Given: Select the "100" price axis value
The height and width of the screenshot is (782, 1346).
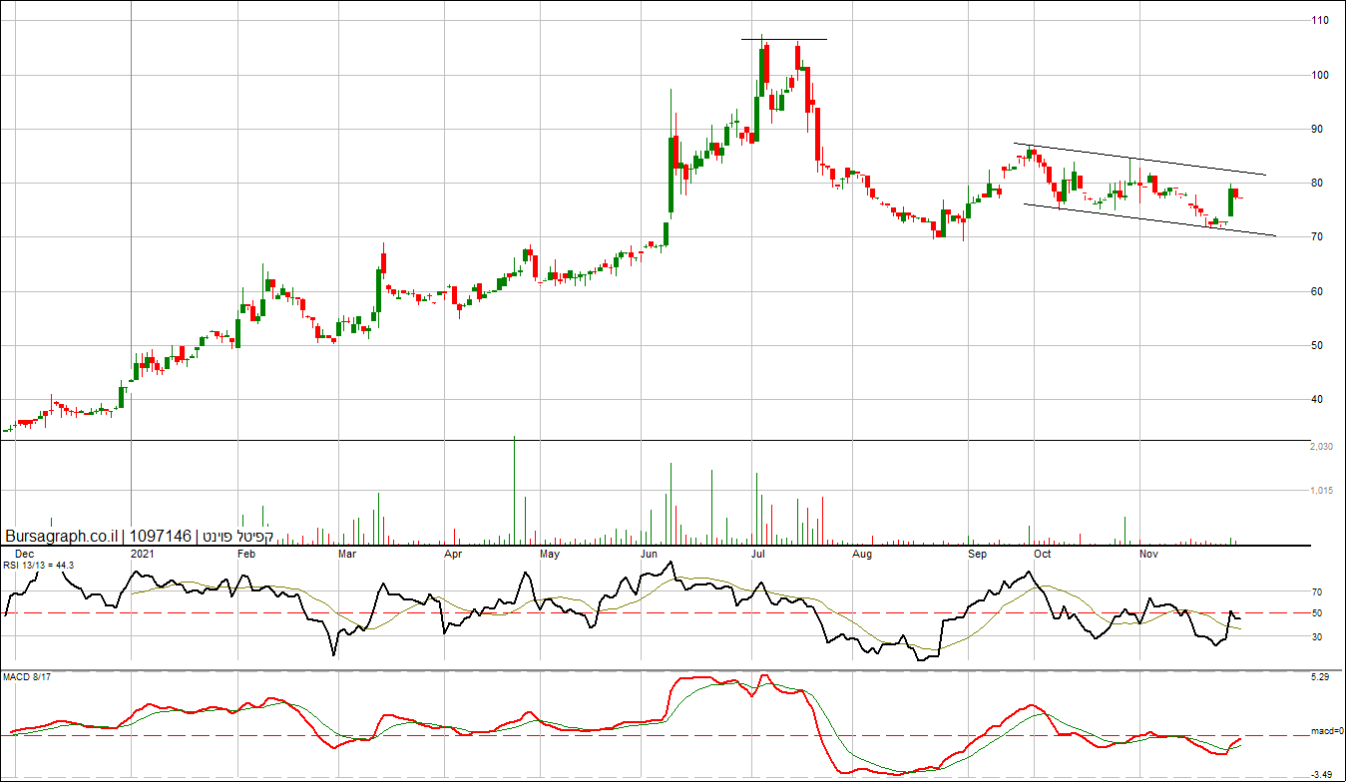Looking at the screenshot, I should pos(1320,75).
